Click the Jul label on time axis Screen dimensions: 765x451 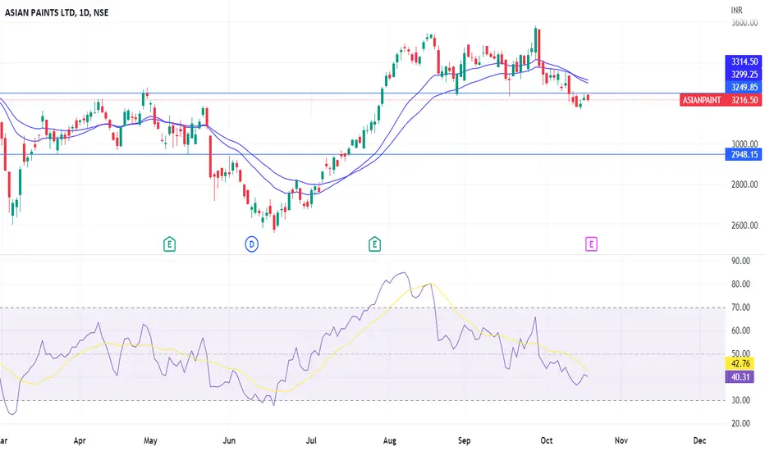(x=311, y=441)
